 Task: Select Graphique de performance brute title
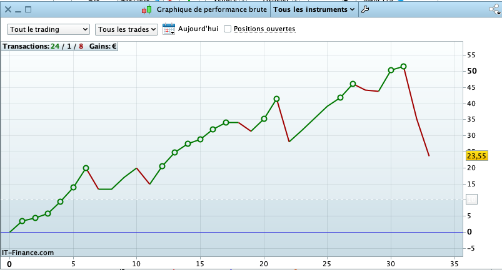click(212, 9)
